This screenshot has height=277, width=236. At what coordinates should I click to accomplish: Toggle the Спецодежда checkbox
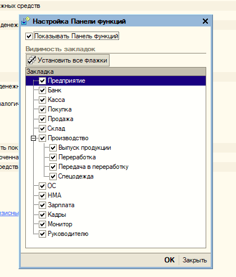(x=53, y=176)
